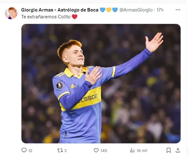This screenshot has height=157, width=189.
Task: Bookmark this tweet
Action: coord(168,150)
